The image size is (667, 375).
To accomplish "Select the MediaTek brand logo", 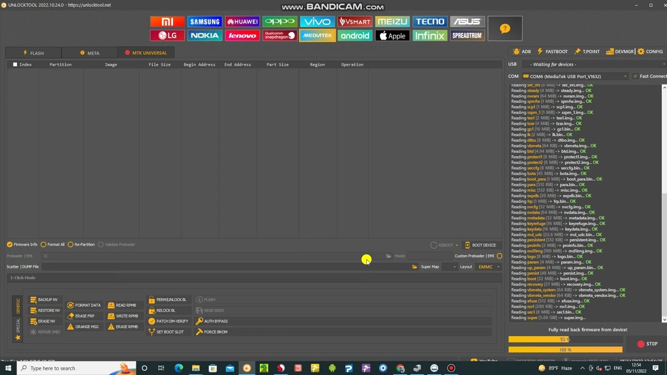I will [x=317, y=35].
